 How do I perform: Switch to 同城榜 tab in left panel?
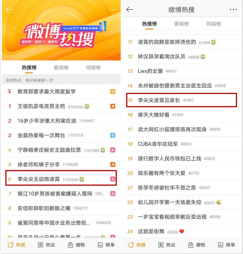click(93, 68)
